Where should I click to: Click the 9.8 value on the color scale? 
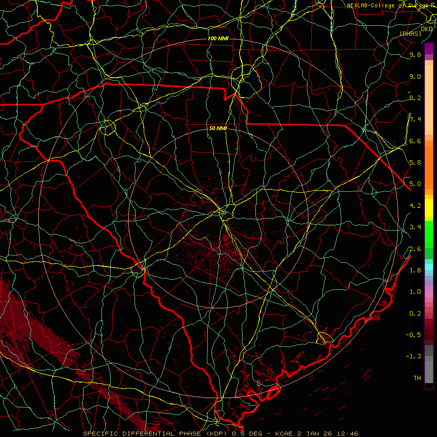click(415, 54)
